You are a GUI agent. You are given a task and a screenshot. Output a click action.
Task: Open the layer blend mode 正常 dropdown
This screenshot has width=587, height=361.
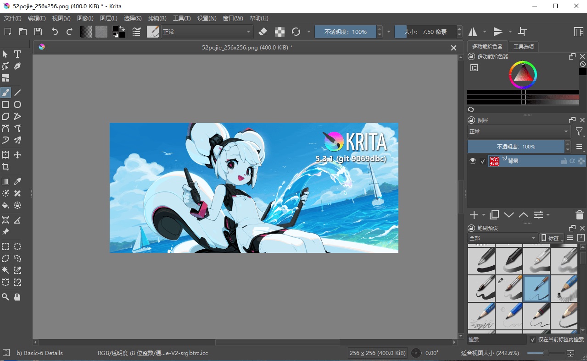(519, 131)
